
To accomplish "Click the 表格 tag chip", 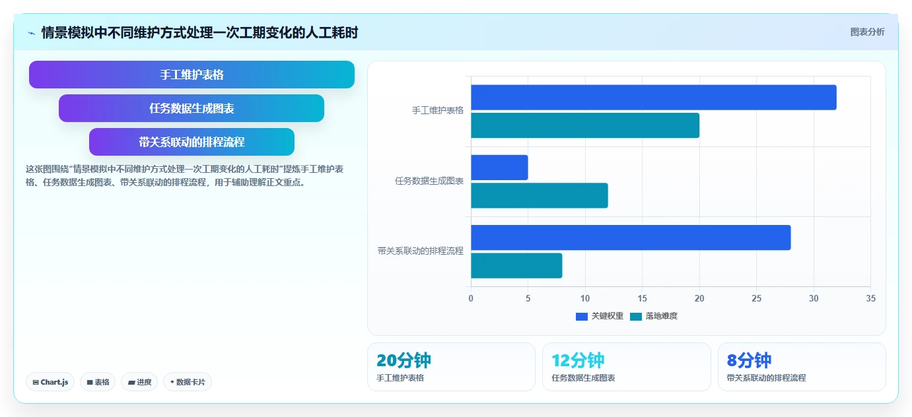I will [98, 382].
